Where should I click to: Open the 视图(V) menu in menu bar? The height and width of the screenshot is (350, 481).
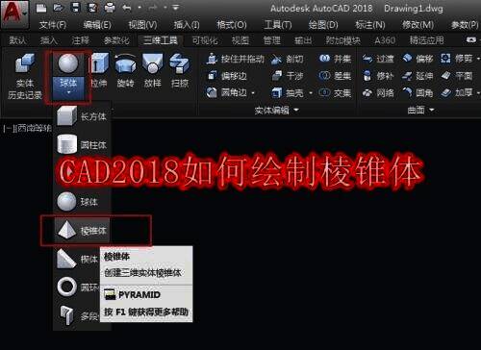coord(142,25)
